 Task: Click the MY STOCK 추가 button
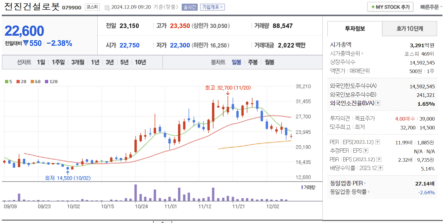click(x=390, y=7)
